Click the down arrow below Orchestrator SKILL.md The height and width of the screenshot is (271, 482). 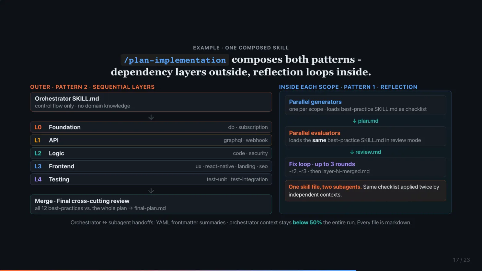coord(151,117)
